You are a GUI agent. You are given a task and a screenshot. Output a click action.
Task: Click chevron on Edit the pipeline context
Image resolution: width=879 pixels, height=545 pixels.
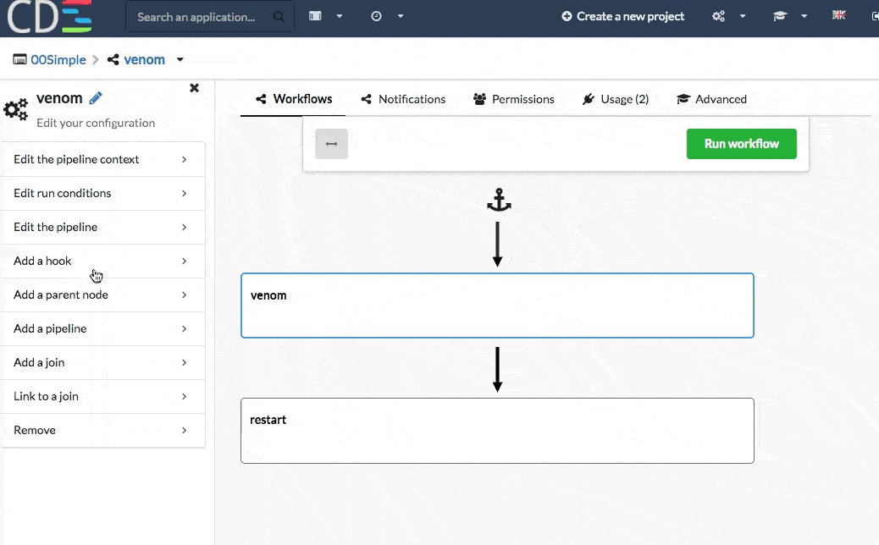pos(184,160)
